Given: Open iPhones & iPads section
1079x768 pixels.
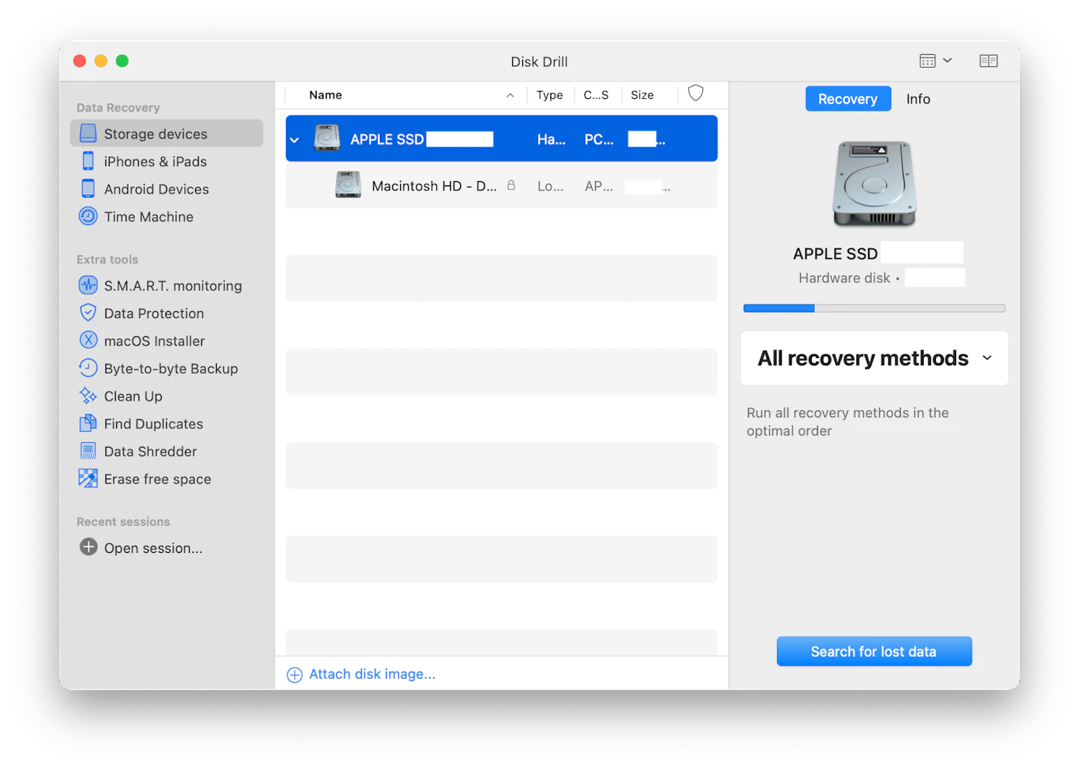Looking at the screenshot, I should pyautogui.click(x=155, y=162).
